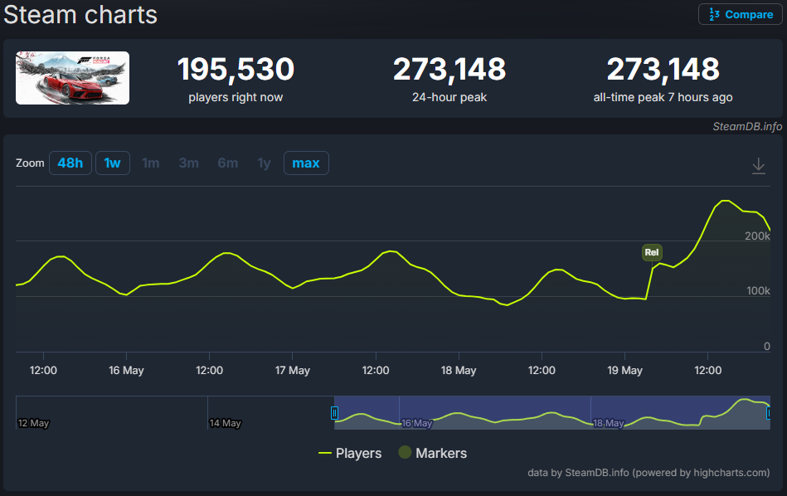Set chart zoom to max
The image size is (787, 496).
point(306,163)
